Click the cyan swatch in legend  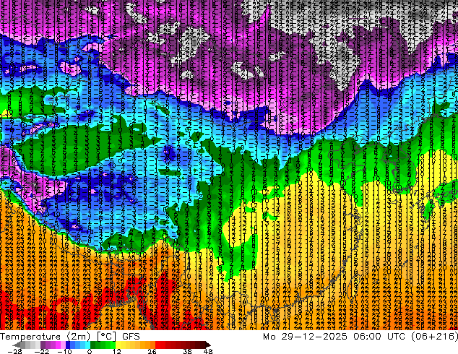[87, 345]
